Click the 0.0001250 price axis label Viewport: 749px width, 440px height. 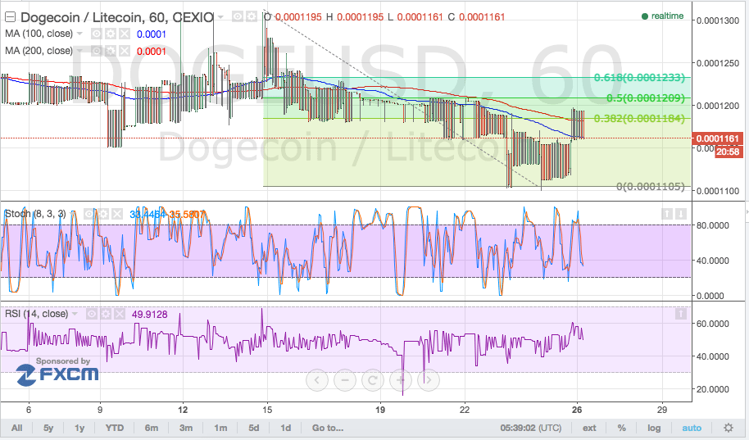pyautogui.click(x=718, y=63)
